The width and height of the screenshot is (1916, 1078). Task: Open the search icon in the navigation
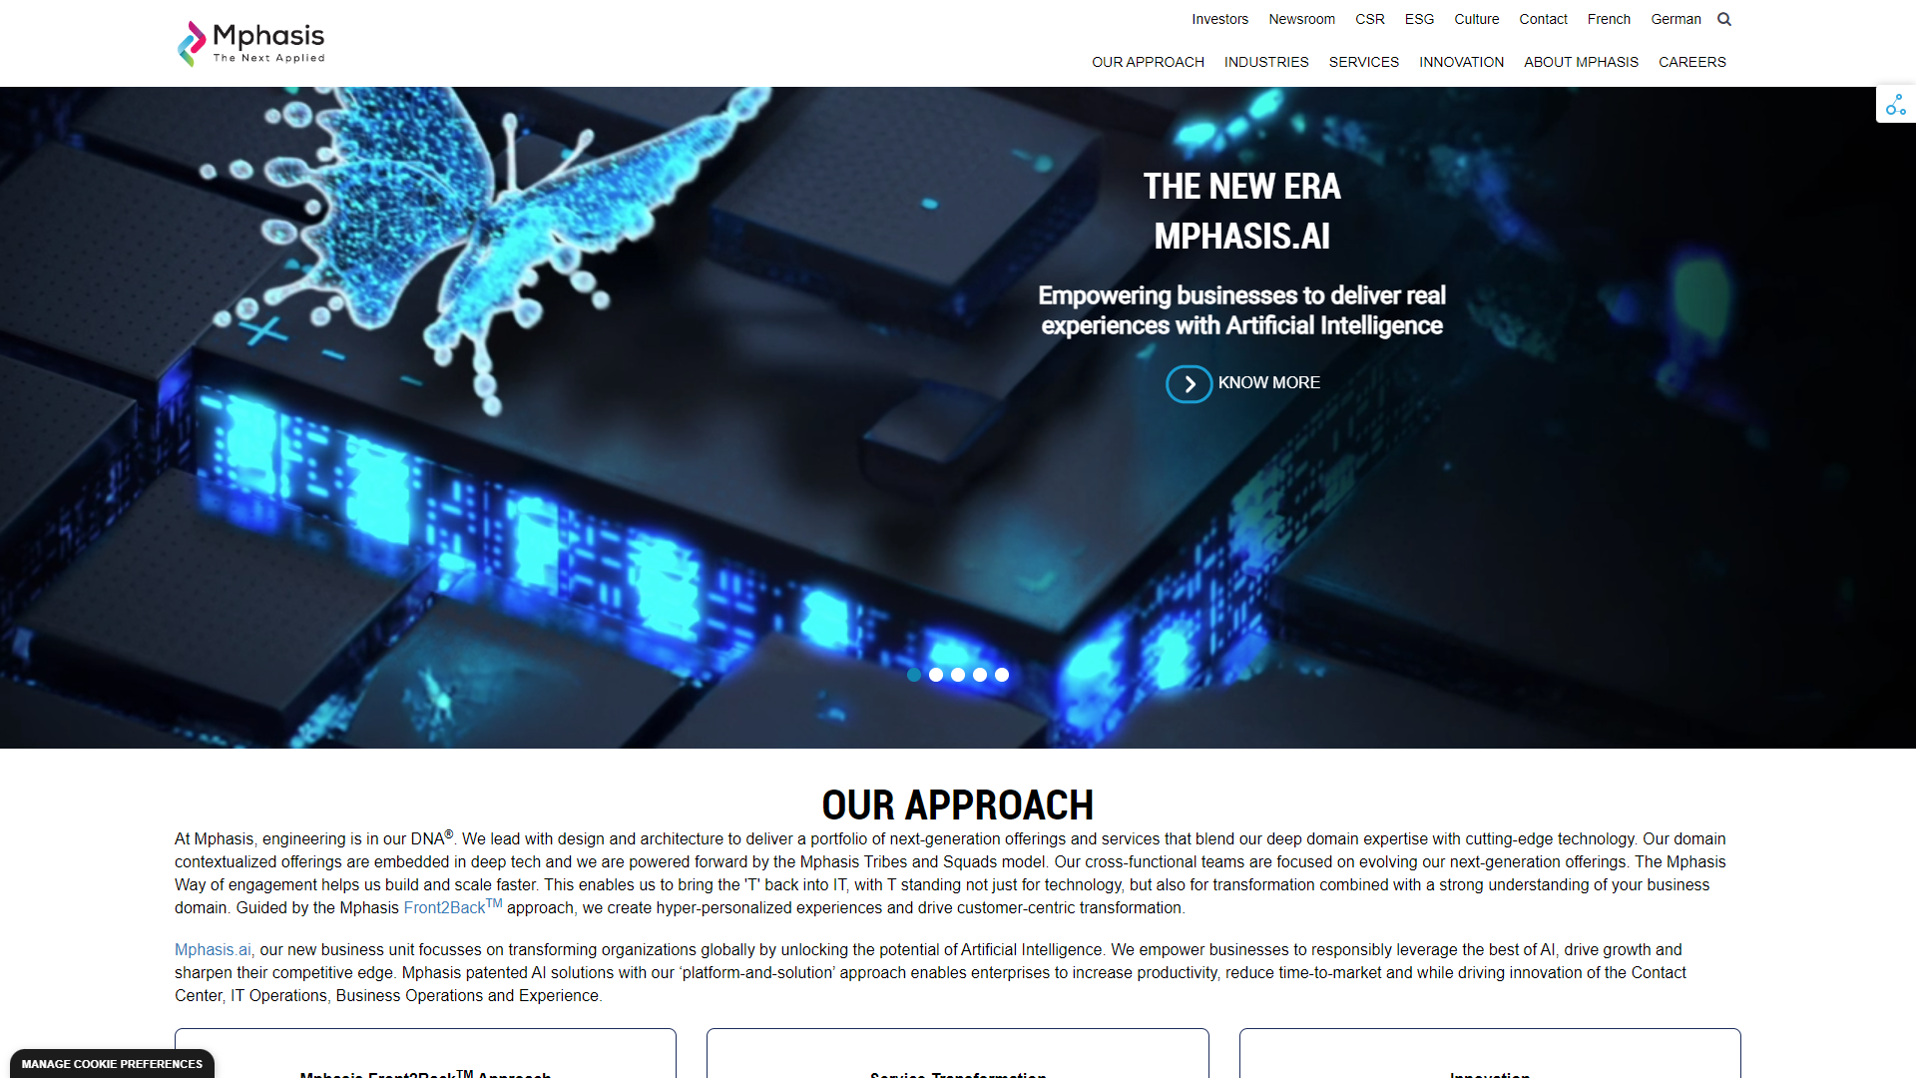(1723, 18)
